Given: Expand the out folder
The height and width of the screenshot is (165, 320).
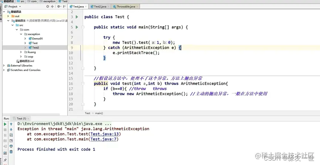Looking at the screenshot, I should click(x=8, y=16).
